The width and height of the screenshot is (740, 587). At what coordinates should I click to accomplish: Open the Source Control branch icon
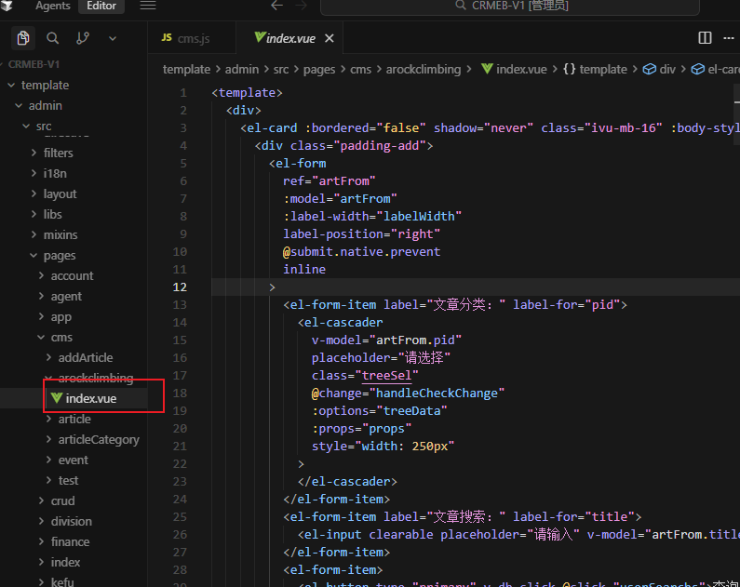[83, 38]
